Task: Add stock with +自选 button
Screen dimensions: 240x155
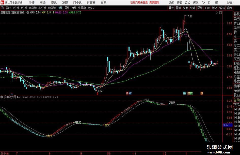Action: click(x=222, y=8)
